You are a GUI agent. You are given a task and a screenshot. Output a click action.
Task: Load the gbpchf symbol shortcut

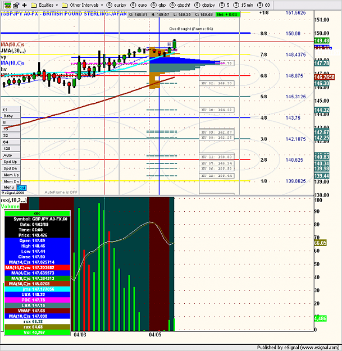tap(180, 5)
